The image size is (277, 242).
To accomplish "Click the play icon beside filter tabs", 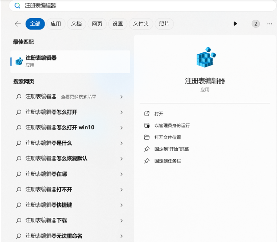I will point(235,24).
